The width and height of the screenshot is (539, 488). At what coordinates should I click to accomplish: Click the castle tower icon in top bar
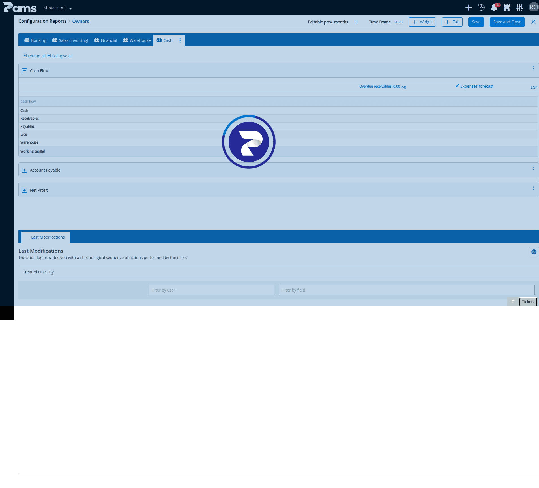click(x=507, y=8)
